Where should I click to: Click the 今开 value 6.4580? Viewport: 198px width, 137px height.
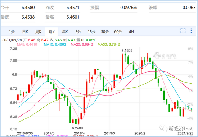pos(28,8)
